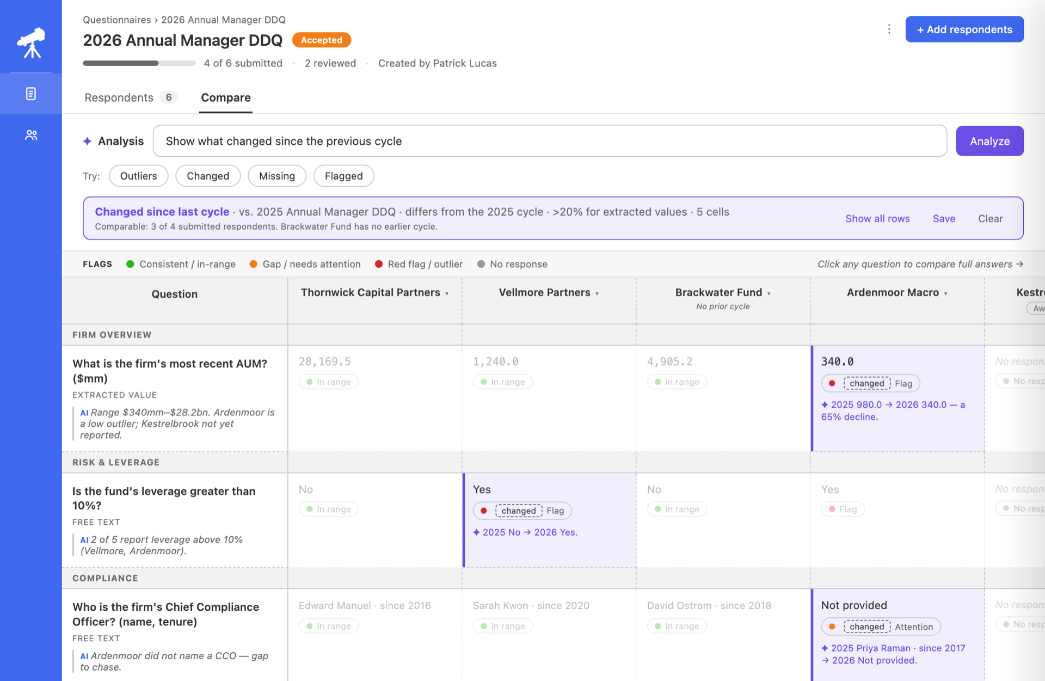Click Vellmore leverage answer Yes
The height and width of the screenshot is (681, 1045).
(482, 489)
